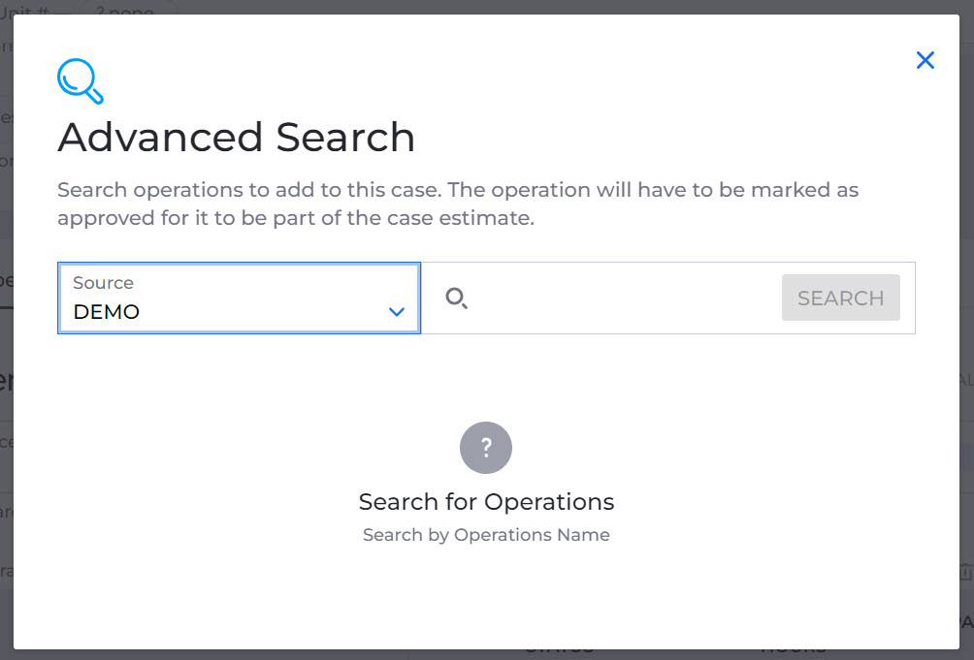Click the grayed SEARCH button
The image size is (974, 660).
840,298
